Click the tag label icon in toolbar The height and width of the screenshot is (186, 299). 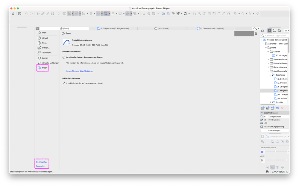(x=173, y=13)
